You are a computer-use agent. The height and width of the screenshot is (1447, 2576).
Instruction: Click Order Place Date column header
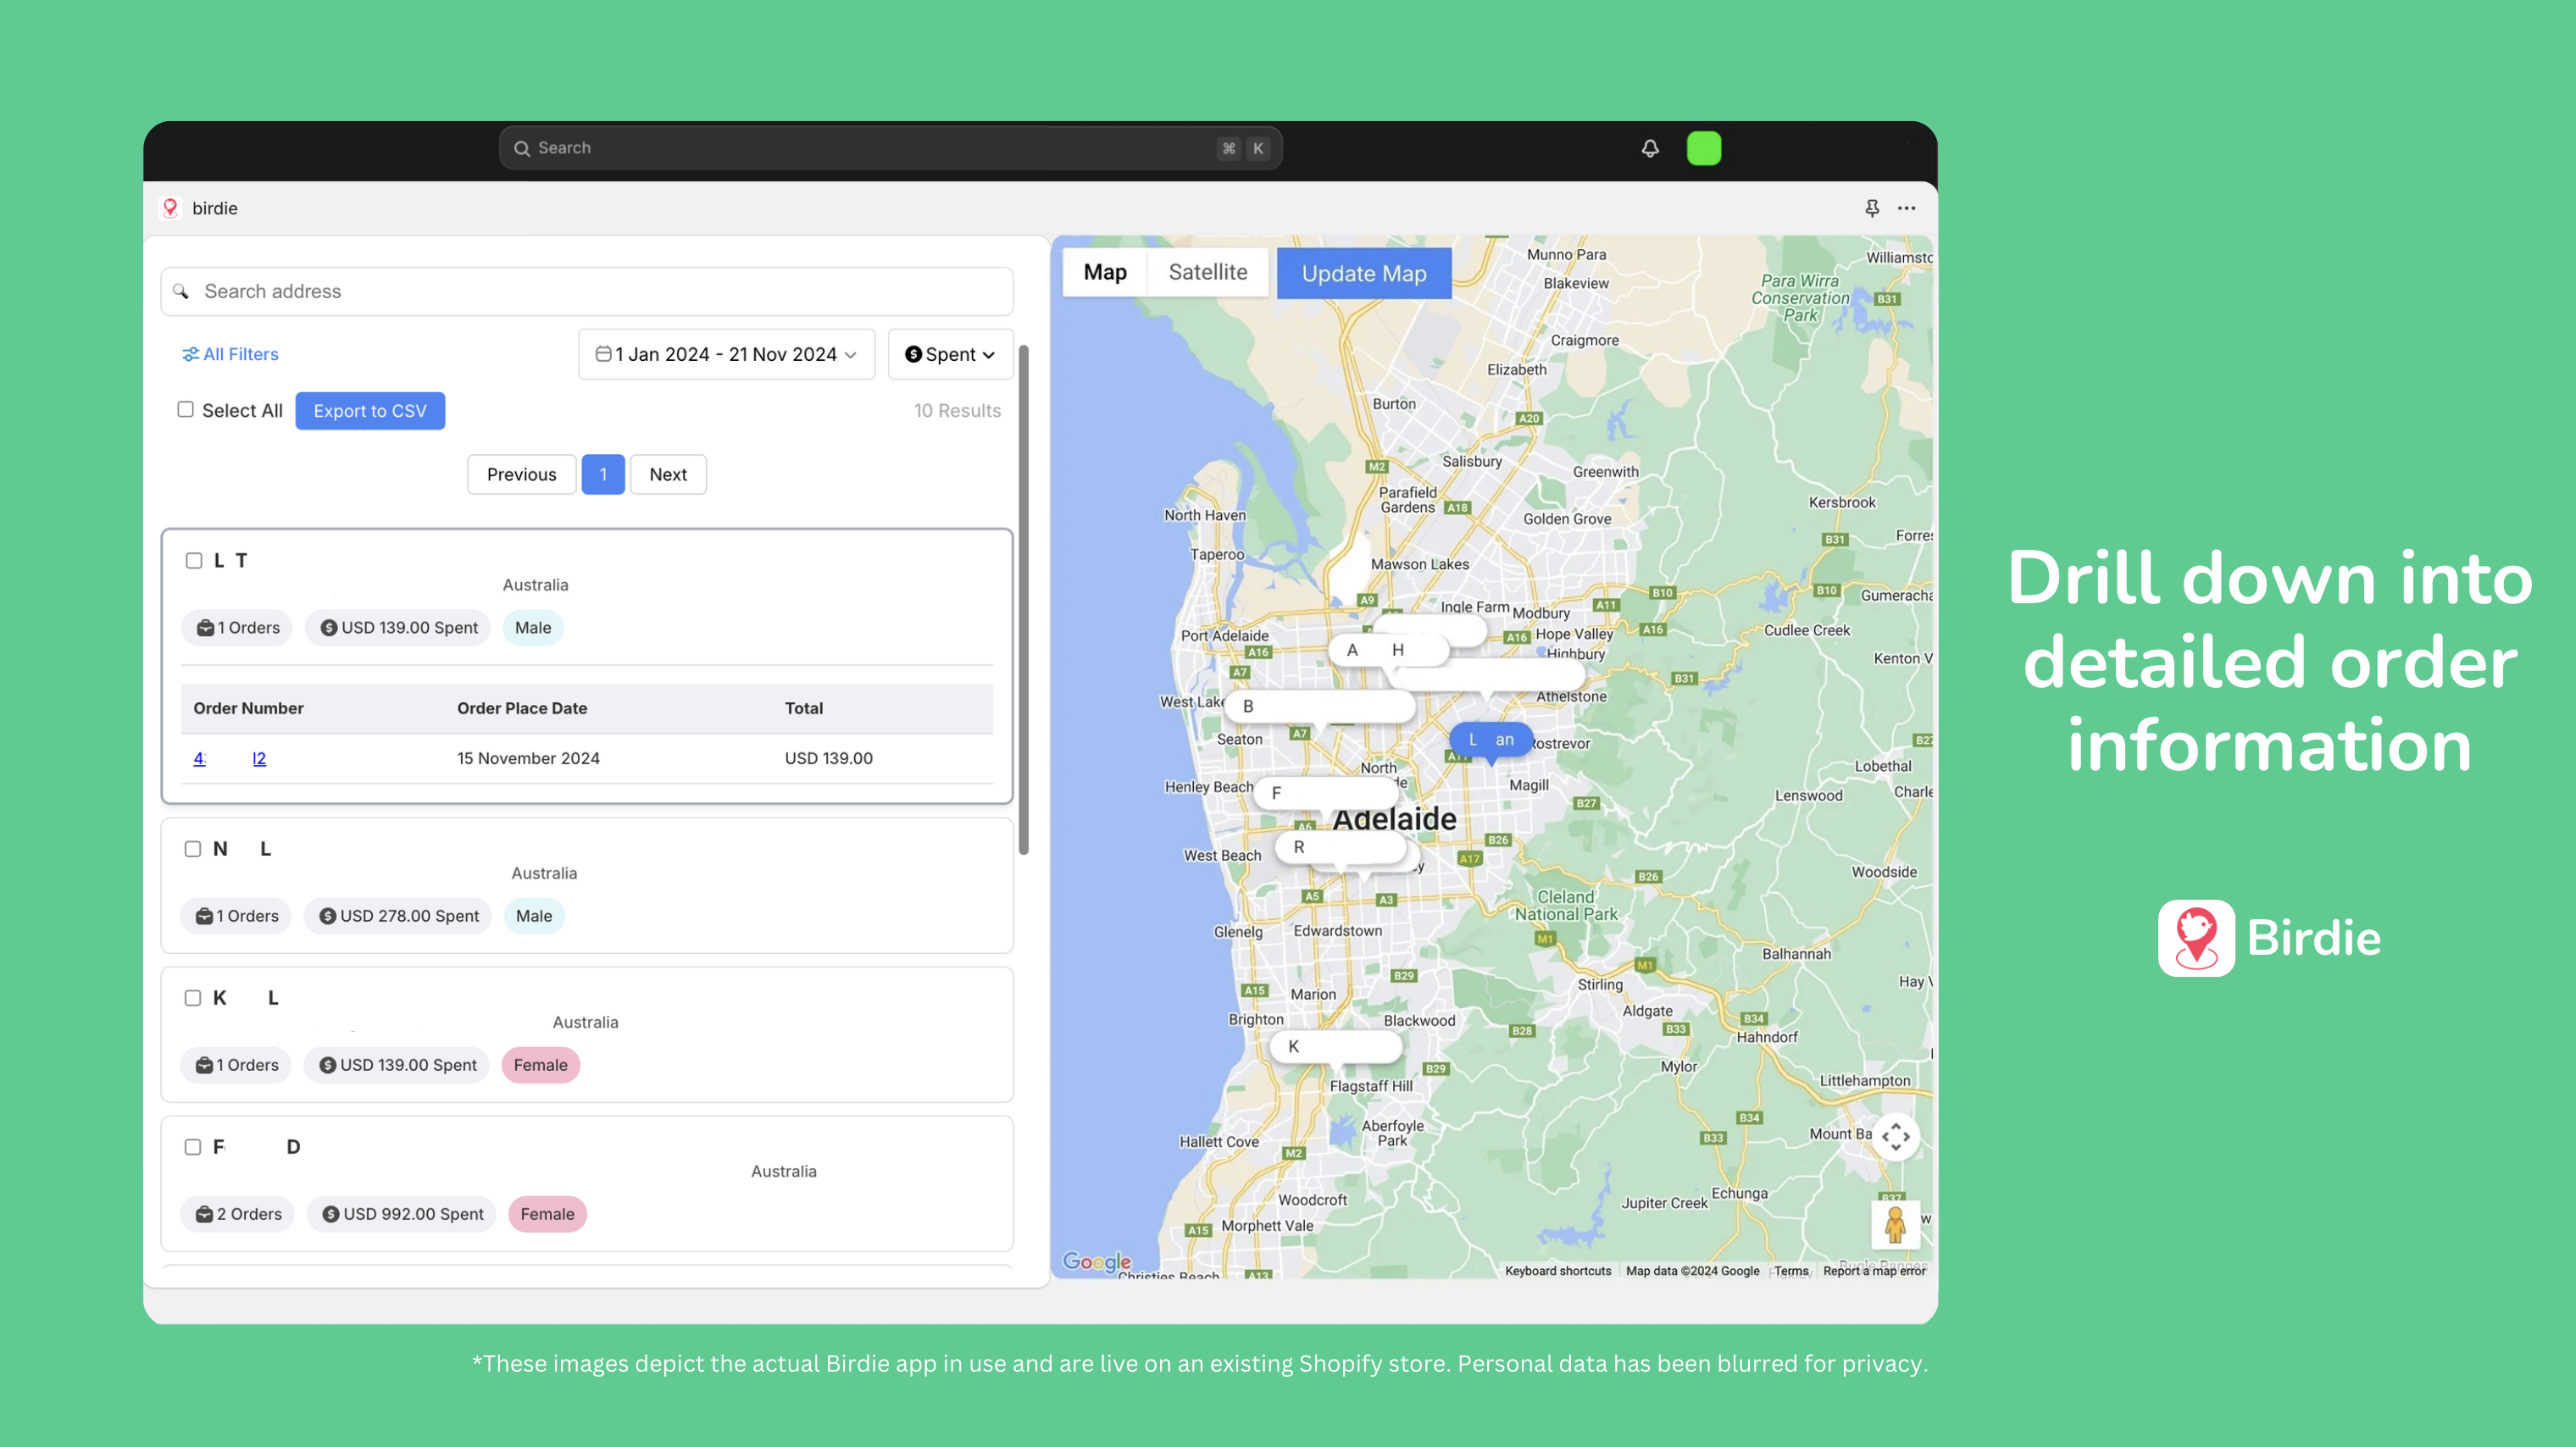point(522,708)
